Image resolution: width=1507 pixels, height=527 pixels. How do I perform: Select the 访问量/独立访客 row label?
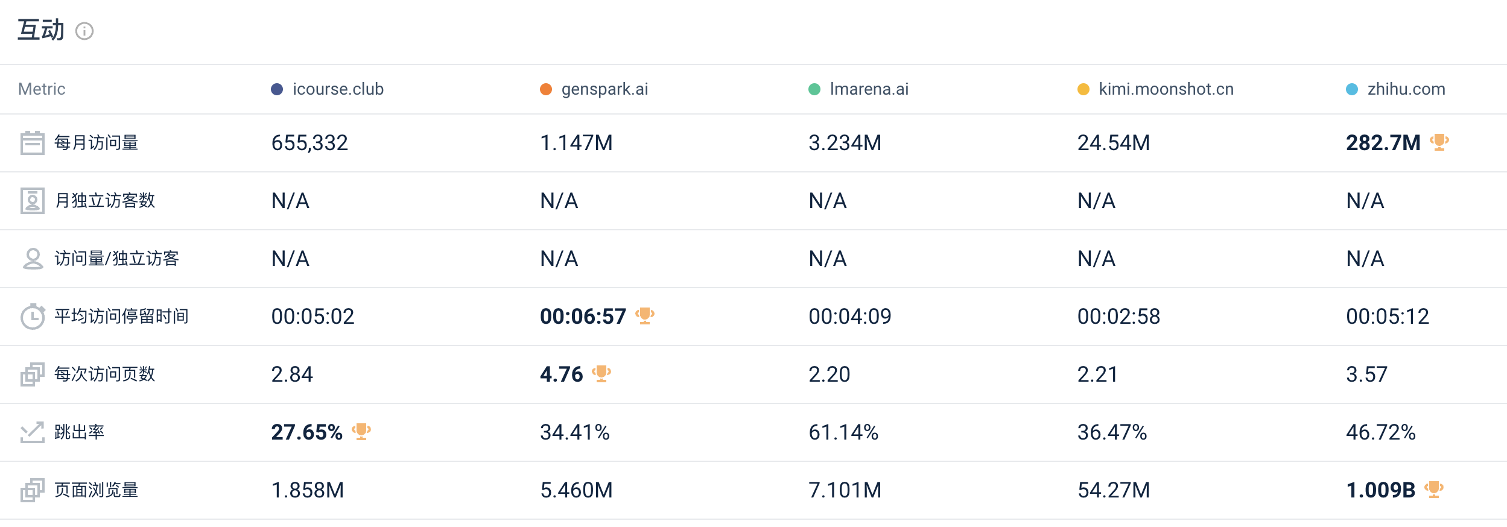tap(117, 259)
